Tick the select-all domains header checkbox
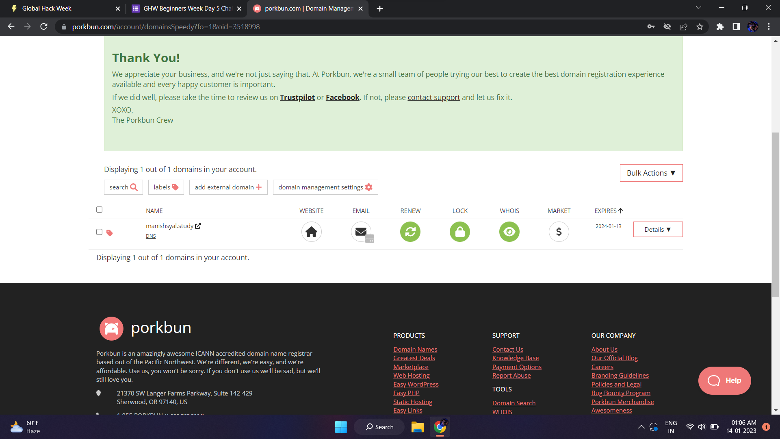The width and height of the screenshot is (780, 439). pyautogui.click(x=99, y=210)
